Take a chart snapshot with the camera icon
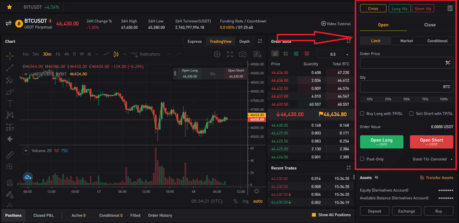459x223 pixels. 243,54
